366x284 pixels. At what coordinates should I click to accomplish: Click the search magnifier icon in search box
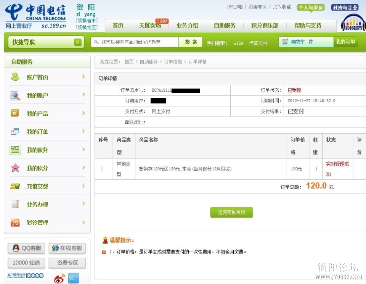[x=96, y=42]
